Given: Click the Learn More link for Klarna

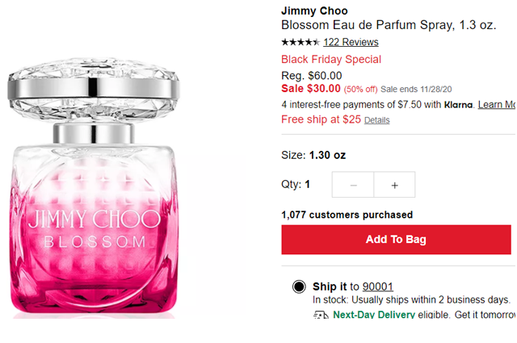Looking at the screenshot, I should tap(497, 105).
